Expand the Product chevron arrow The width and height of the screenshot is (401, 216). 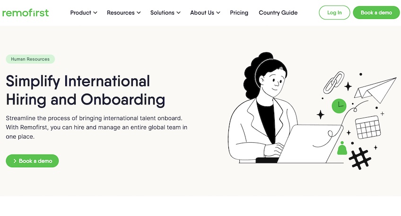[x=95, y=13]
